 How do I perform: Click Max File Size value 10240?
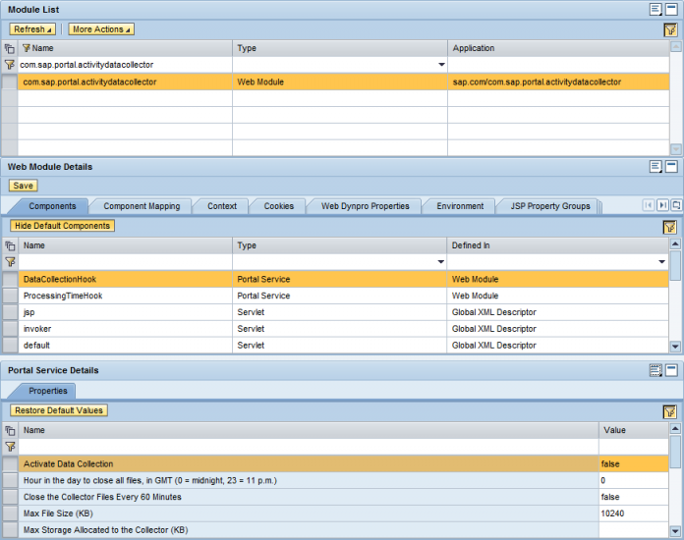(x=634, y=513)
